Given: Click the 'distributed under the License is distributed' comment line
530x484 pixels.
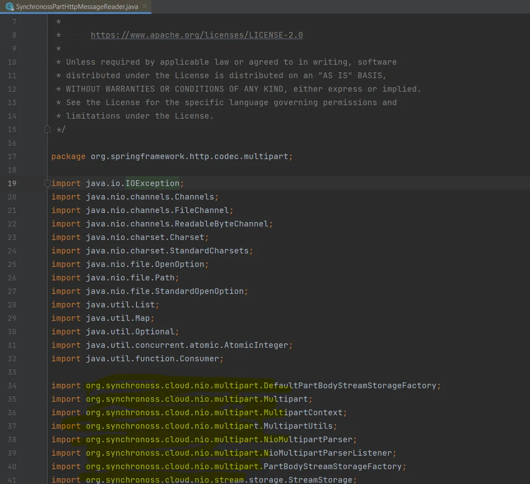Looking at the screenshot, I should coord(221,76).
